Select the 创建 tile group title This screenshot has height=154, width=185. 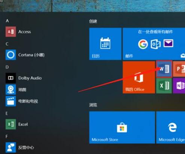pos(93,21)
